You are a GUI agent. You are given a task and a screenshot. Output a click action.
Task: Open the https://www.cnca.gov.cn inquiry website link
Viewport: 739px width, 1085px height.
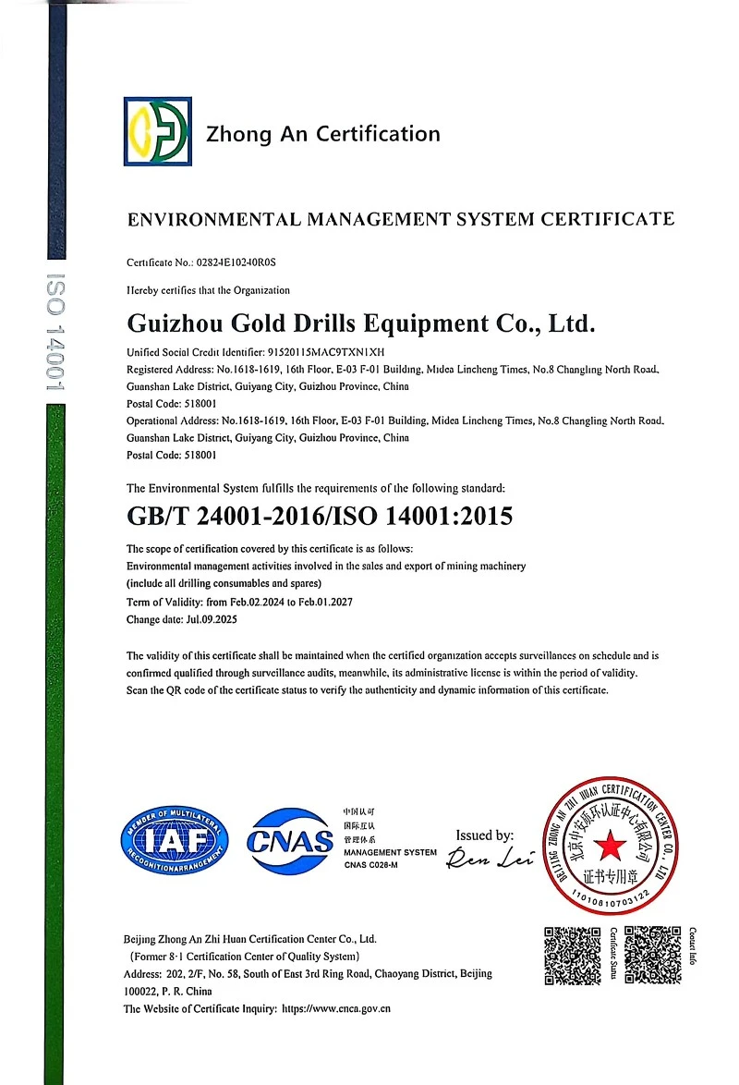tap(336, 1009)
